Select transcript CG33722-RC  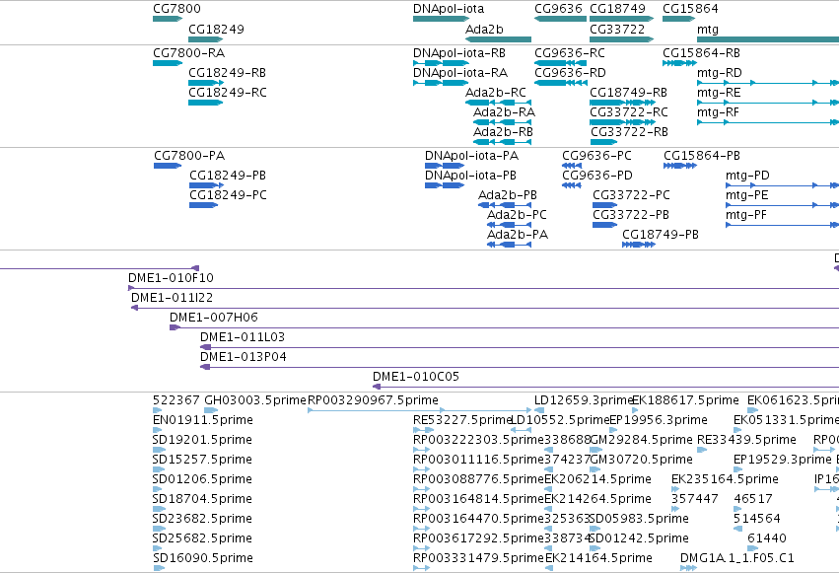[629, 112]
